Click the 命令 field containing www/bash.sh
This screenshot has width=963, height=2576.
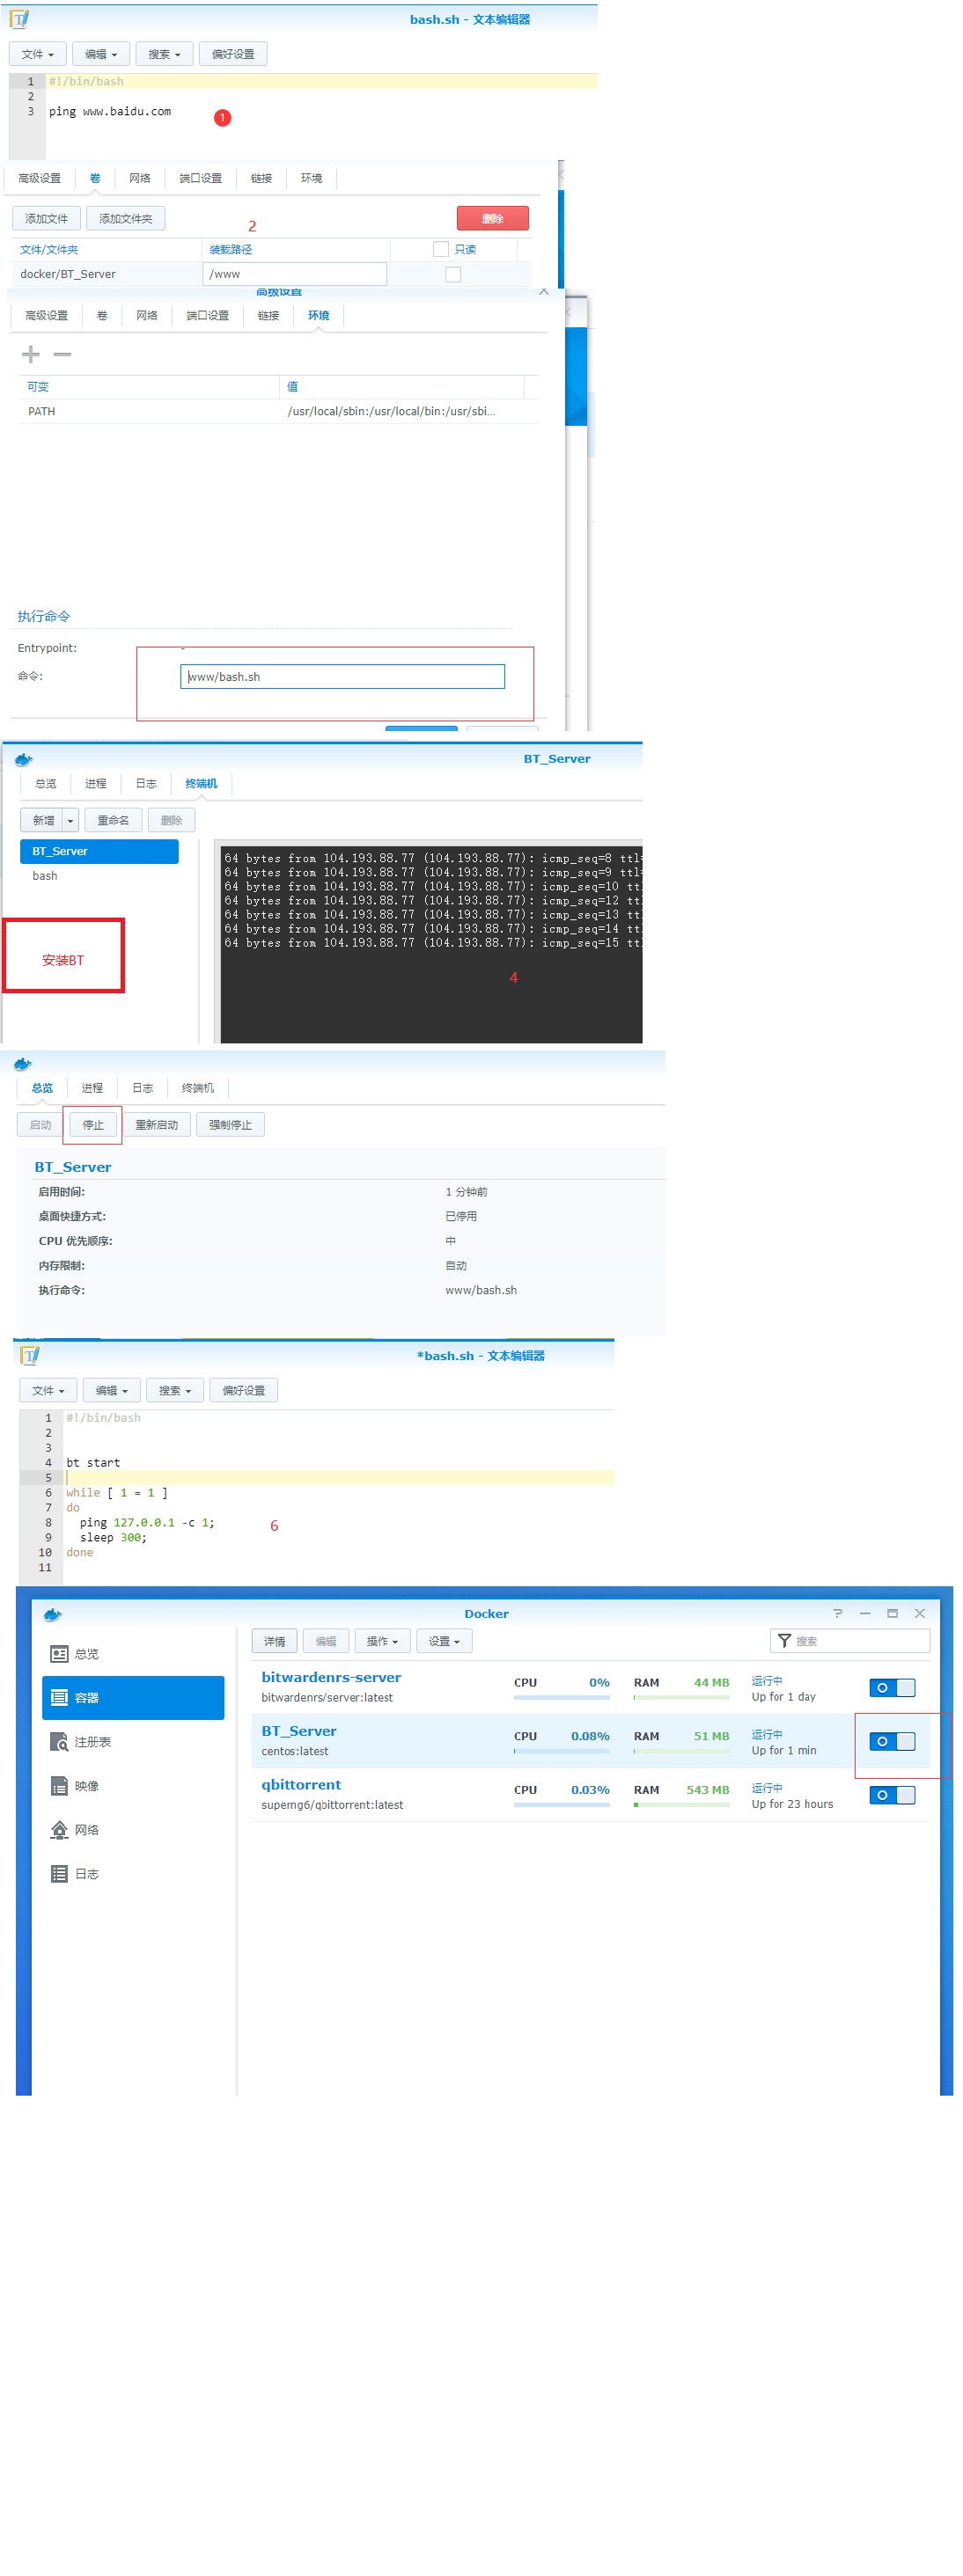(x=342, y=677)
